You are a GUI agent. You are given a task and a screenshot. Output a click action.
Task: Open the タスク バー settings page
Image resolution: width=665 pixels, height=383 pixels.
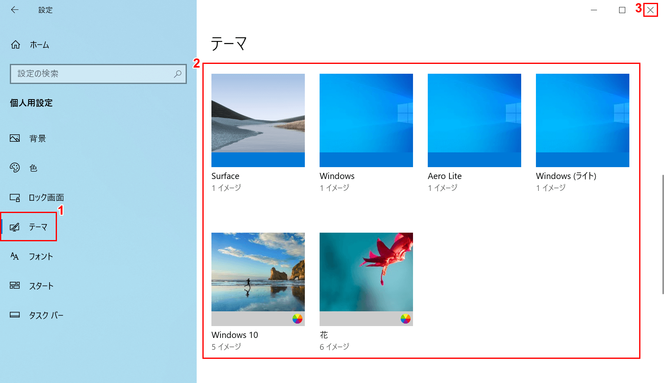46,315
